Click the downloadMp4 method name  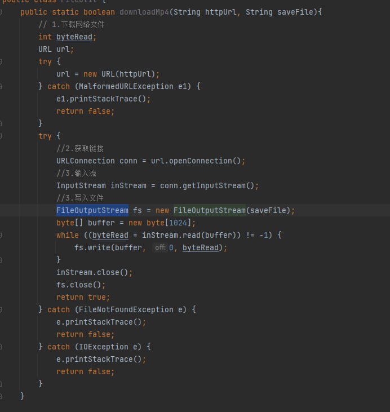coord(144,12)
